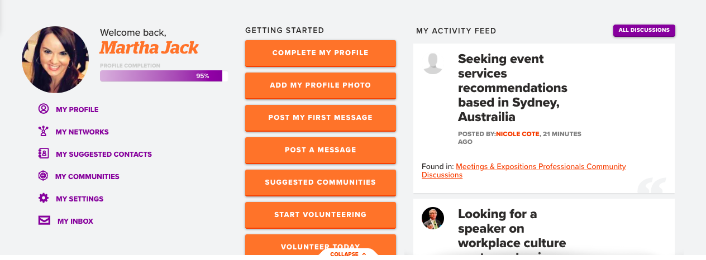Click the My Profile person icon
The image size is (706, 260).
pos(44,109)
